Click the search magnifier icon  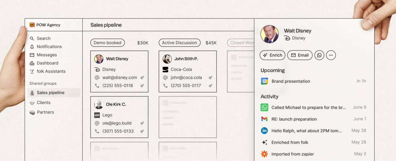click(32, 38)
